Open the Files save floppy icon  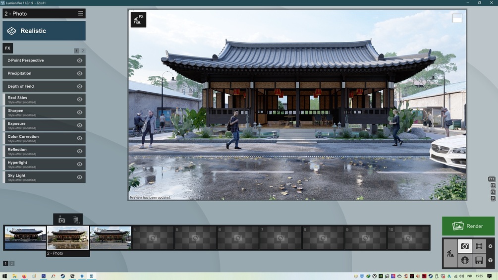point(479,260)
